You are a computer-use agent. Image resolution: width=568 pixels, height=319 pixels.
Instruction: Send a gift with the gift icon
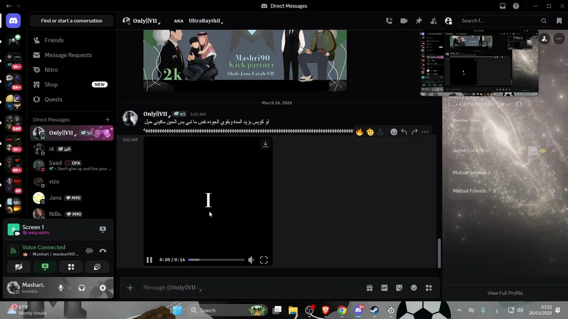pyautogui.click(x=370, y=288)
